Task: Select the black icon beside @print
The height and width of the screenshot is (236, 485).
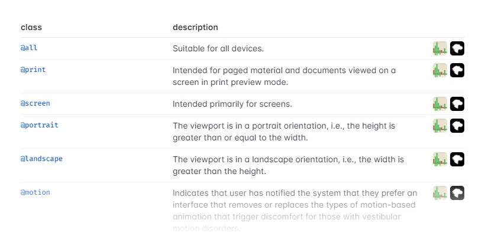Action: pos(457,70)
